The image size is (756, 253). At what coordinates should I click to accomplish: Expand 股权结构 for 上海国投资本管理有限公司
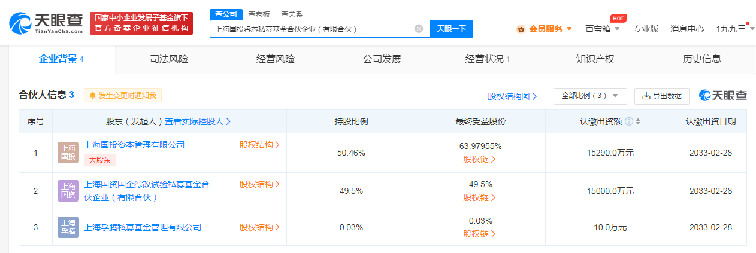click(259, 145)
